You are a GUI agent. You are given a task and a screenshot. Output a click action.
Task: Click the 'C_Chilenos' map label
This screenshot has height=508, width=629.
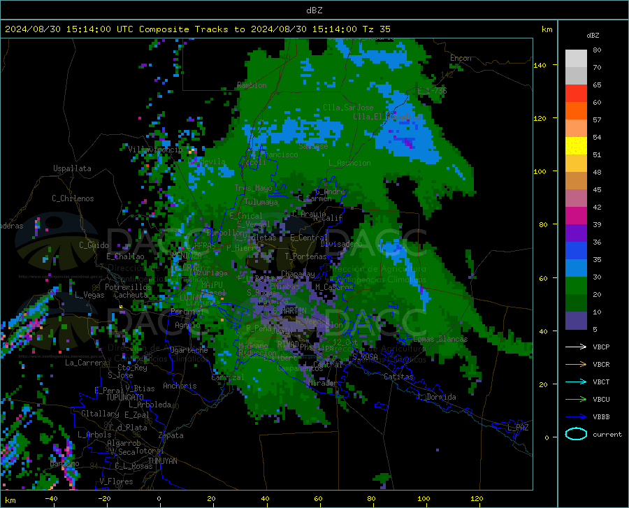tap(73, 198)
